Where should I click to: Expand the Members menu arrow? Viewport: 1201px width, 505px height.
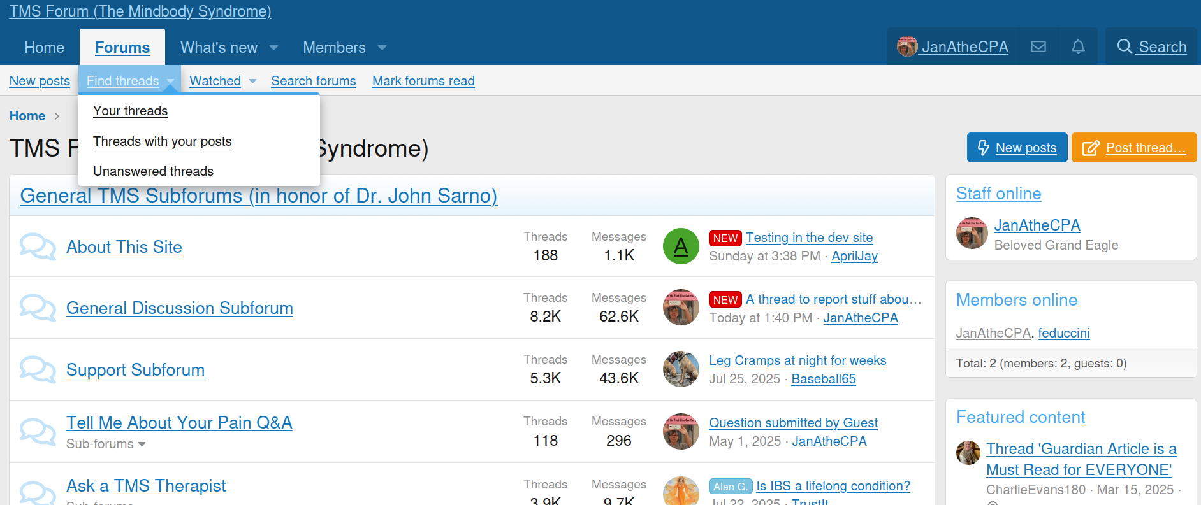click(x=382, y=48)
